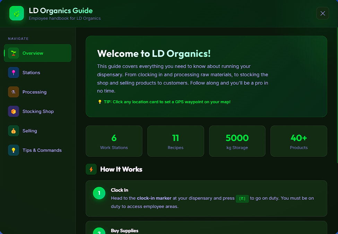The height and width of the screenshot is (234, 338).
Task: Open Tips & Commands section
Action: click(x=37, y=150)
